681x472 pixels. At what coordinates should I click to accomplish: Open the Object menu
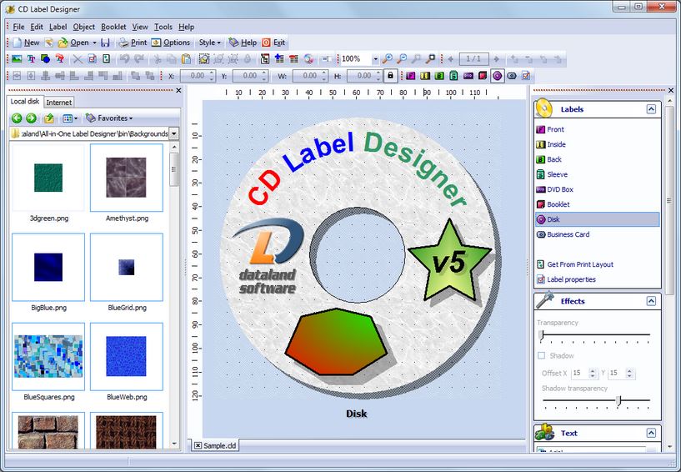pyautogui.click(x=84, y=27)
